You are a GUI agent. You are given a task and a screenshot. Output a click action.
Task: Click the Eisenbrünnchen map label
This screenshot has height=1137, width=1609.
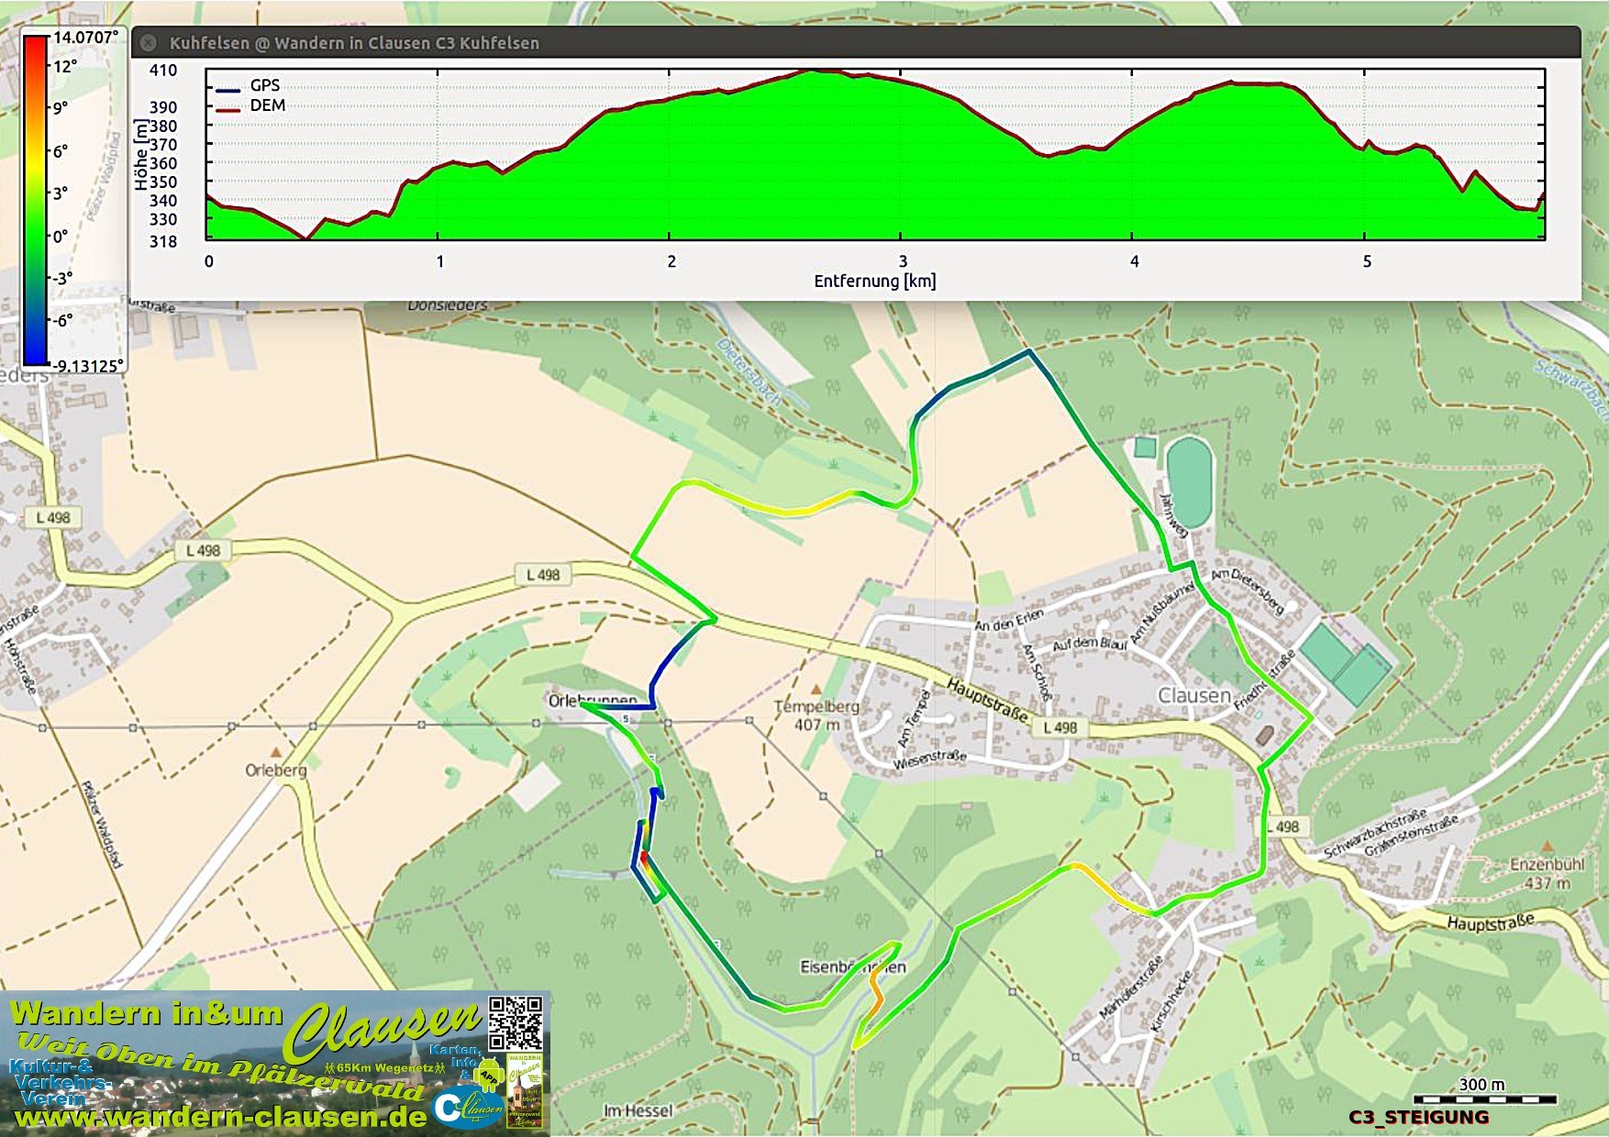coord(852,966)
